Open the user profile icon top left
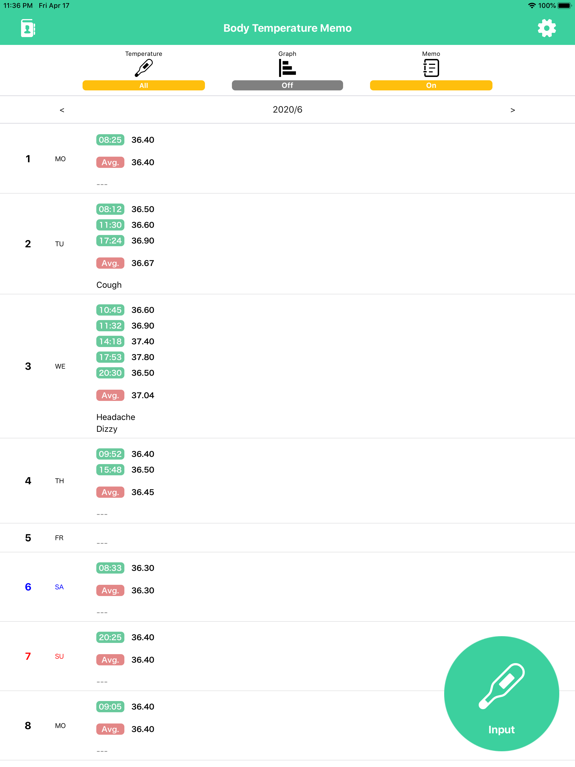 tap(28, 28)
